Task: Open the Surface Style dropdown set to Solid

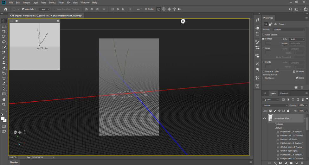Action: coord(297,39)
